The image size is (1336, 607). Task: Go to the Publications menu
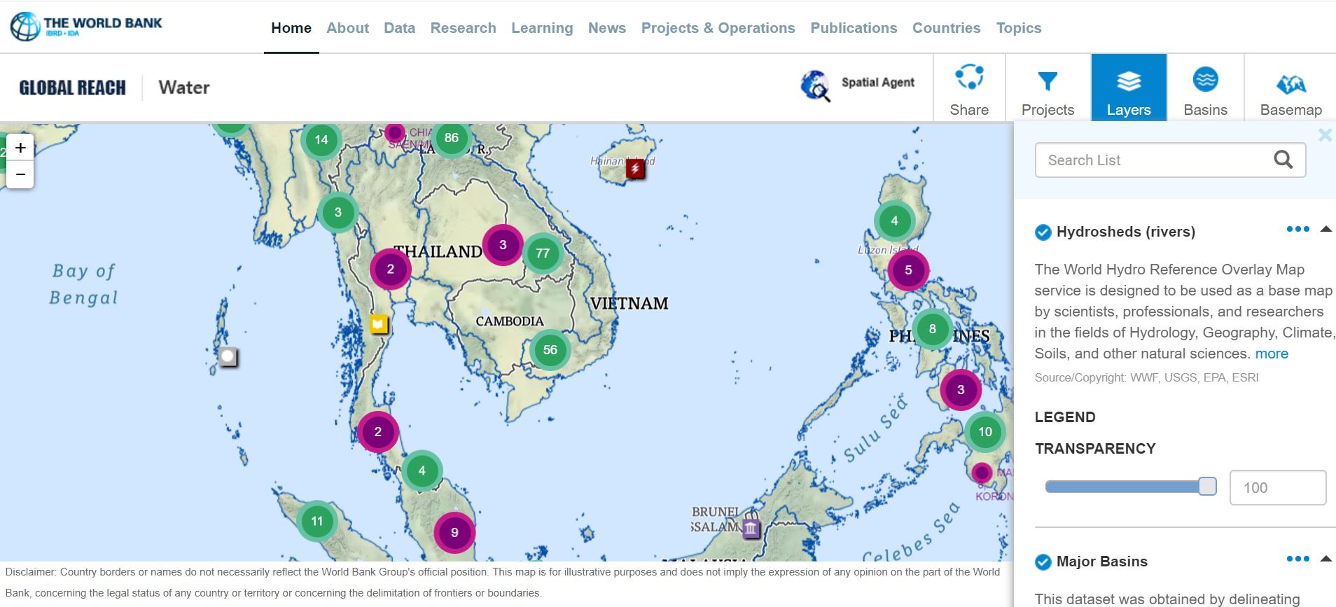pos(854,28)
